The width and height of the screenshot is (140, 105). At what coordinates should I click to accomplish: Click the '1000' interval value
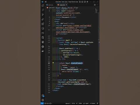pyautogui.click(x=66, y=57)
